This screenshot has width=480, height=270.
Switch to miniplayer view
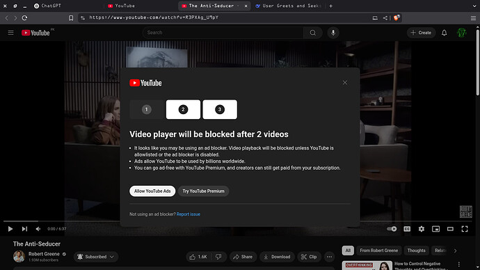tap(435, 229)
